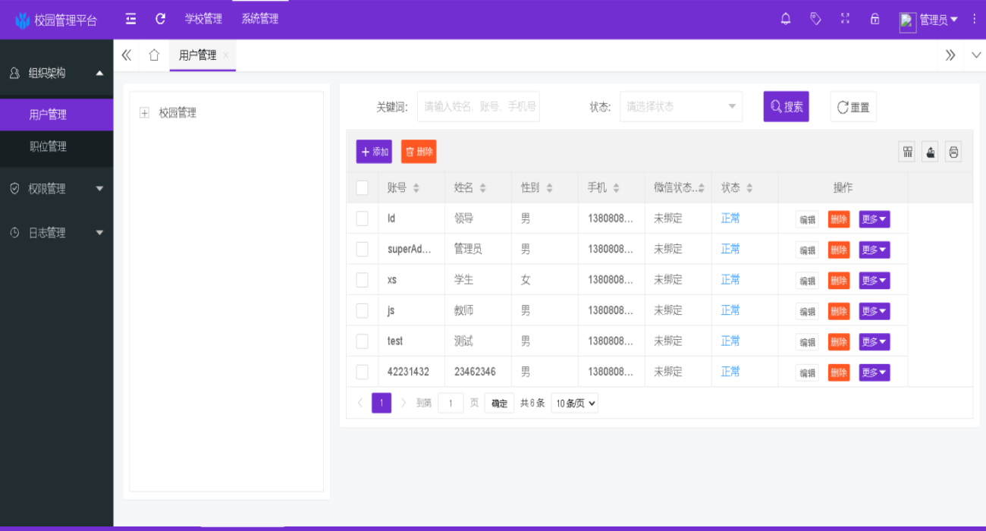
Task: Click the keyword search input field
Action: click(x=478, y=106)
